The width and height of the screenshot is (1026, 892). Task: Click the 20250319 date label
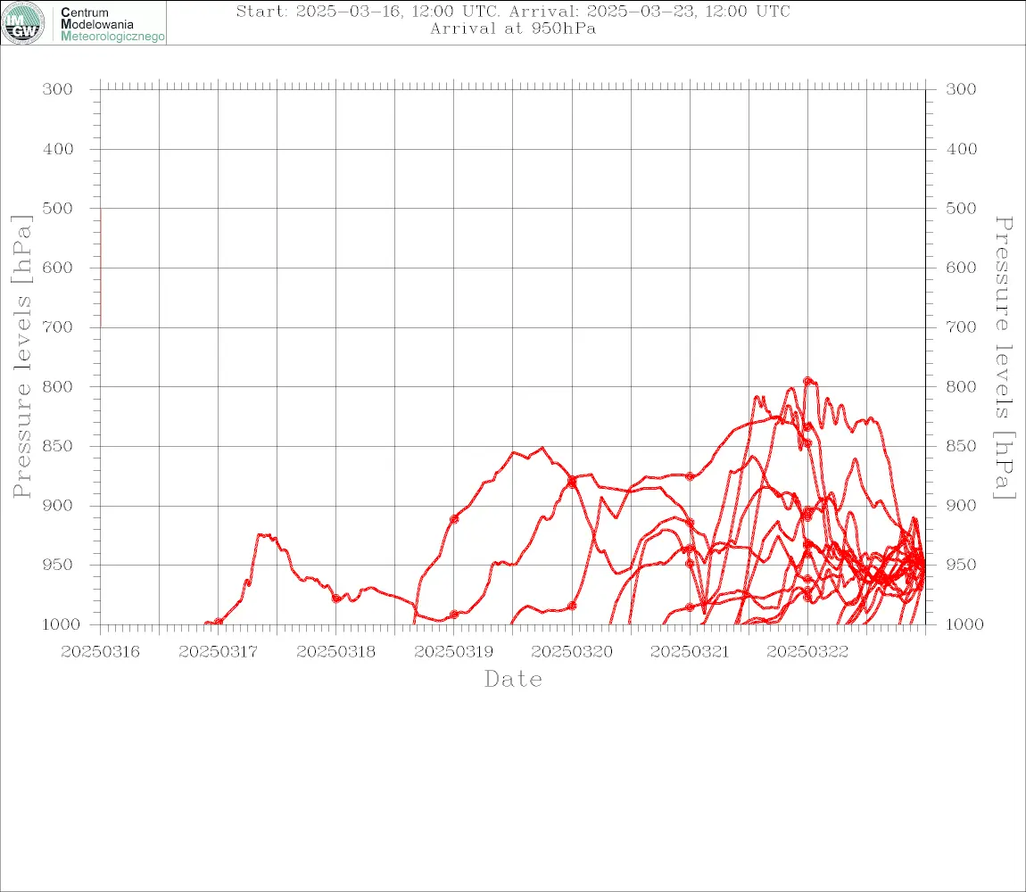click(x=453, y=652)
